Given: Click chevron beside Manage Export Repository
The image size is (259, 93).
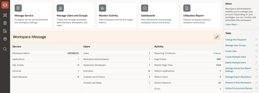Looking at the screenshot, I should pos(256,77).
